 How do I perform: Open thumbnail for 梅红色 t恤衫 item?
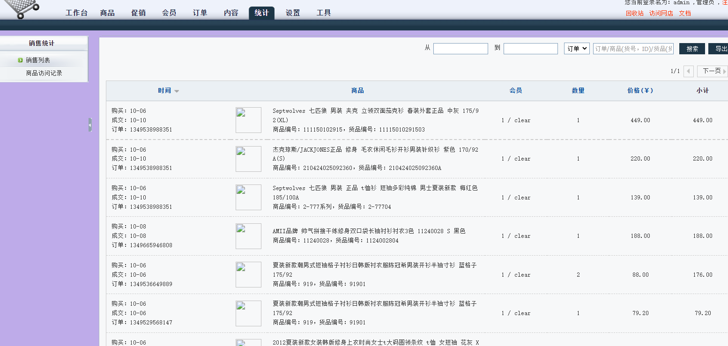coord(248,197)
